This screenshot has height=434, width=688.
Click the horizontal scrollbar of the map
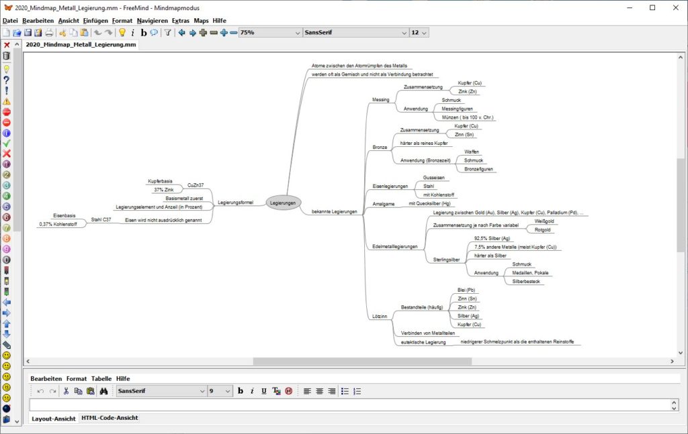tap(362, 362)
